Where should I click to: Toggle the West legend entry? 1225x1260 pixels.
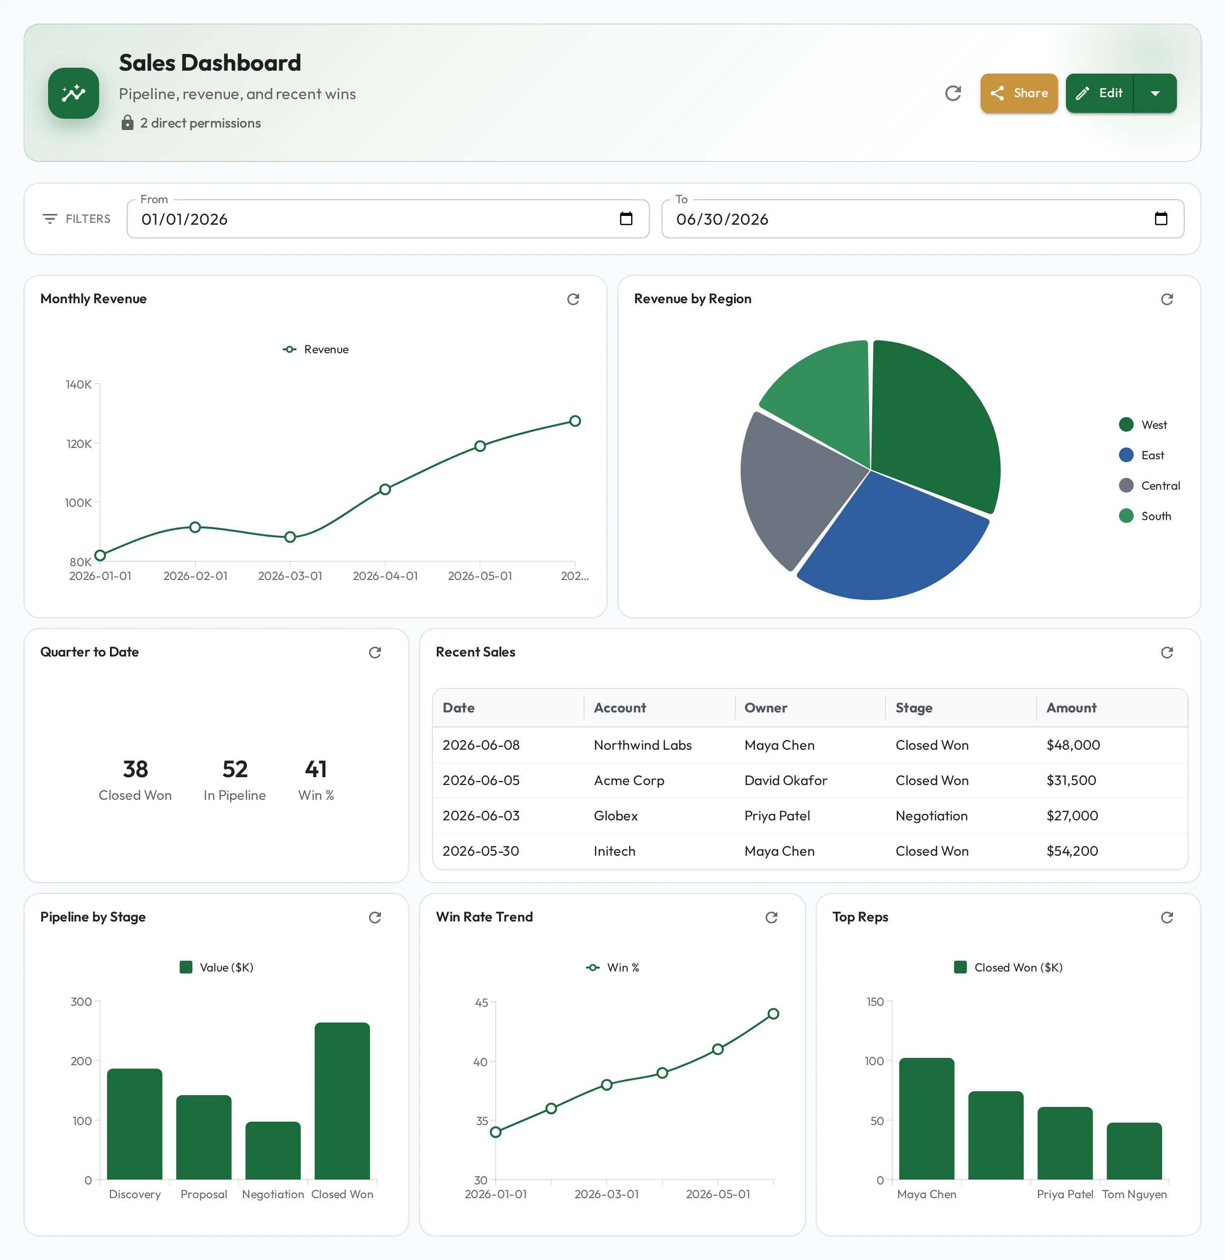[x=1143, y=424]
